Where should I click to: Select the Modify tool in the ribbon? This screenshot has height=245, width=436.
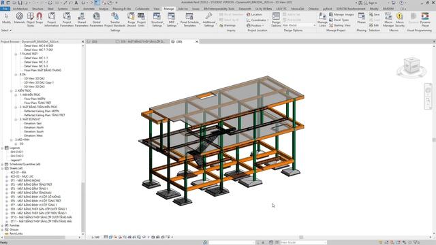(x=6, y=19)
